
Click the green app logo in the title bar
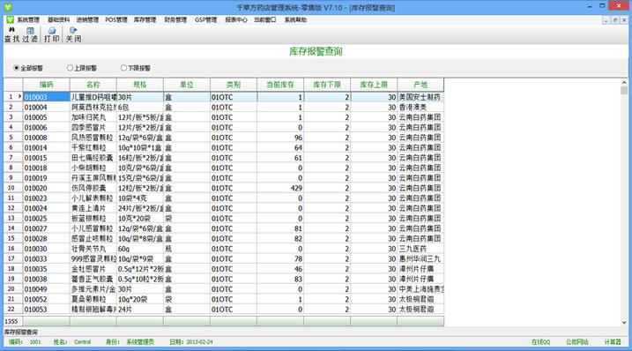click(8, 7)
